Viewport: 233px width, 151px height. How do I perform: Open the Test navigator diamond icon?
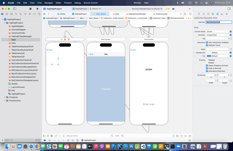(x=25, y=14)
